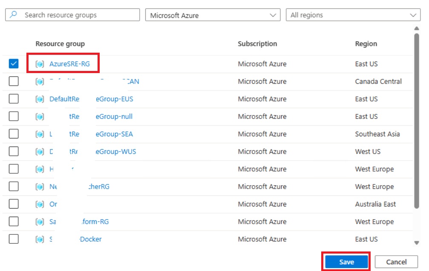
Task: Click the resource group icon in the West US row
Action: pyautogui.click(x=40, y=152)
